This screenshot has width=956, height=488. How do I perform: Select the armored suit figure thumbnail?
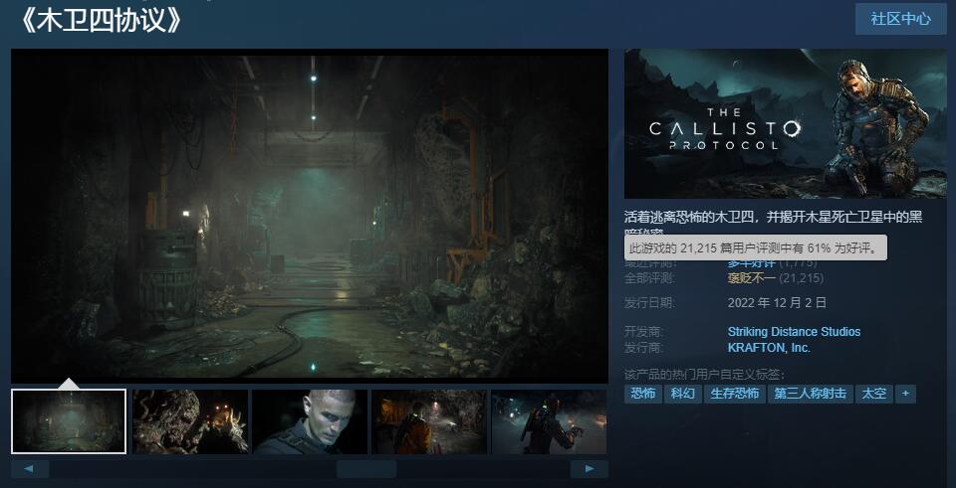tap(549, 421)
